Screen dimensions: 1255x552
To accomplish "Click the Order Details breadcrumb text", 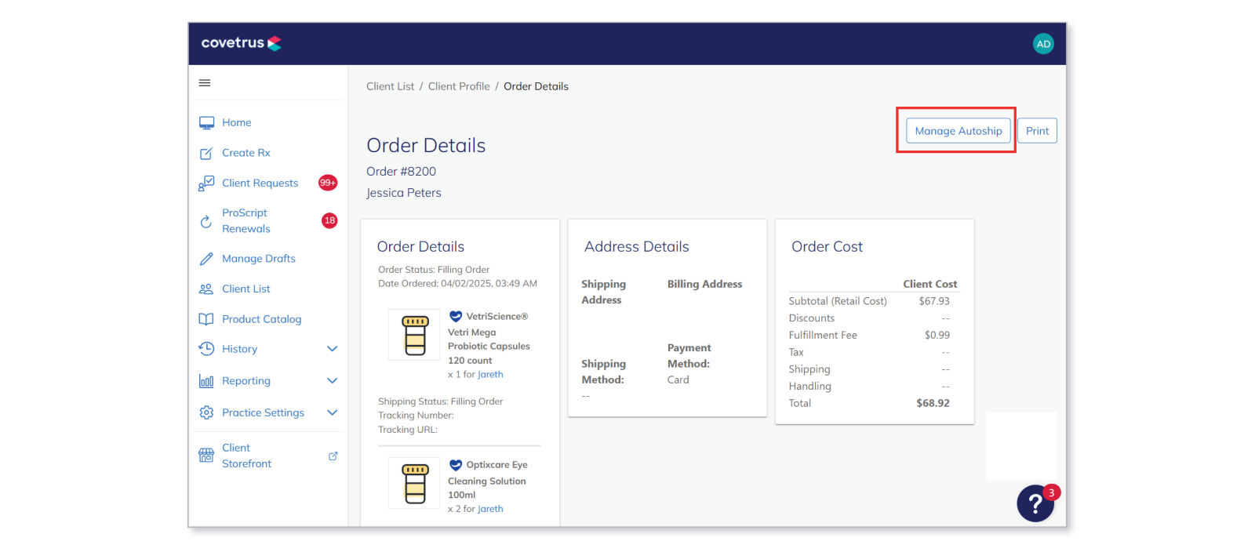I will 536,86.
